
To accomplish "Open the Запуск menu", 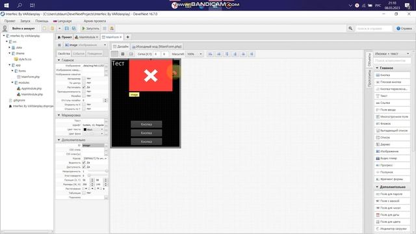I will tap(25, 21).
